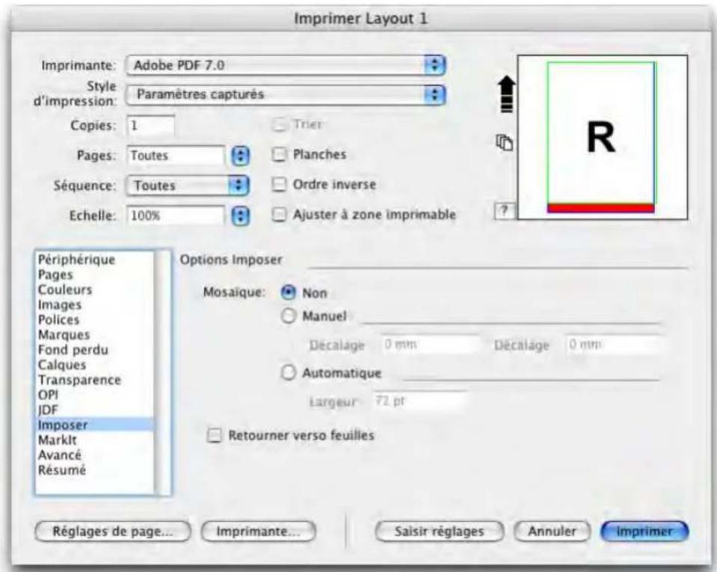Screen dimensions: 717x572
Task: Click the Imprimante... button
Action: 259,532
